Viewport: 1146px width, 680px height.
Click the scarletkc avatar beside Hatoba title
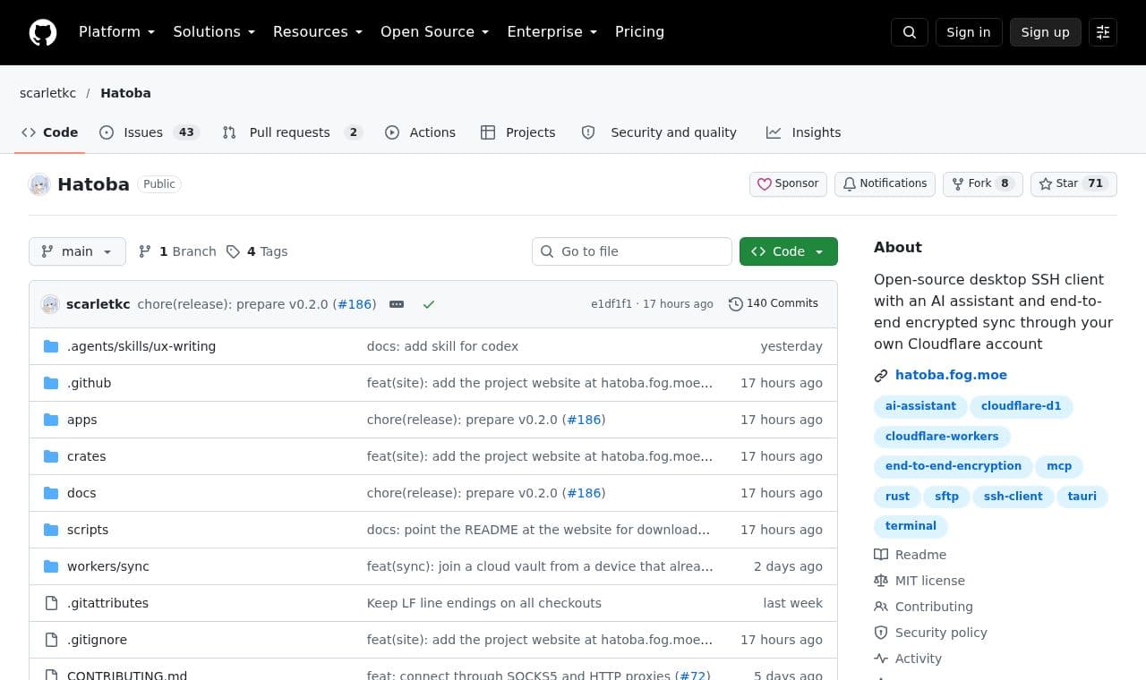click(39, 184)
